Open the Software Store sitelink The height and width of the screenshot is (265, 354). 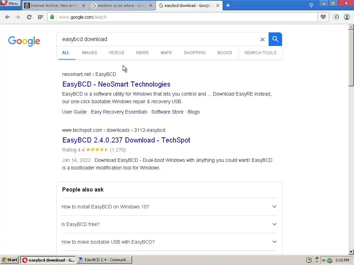coord(167,112)
